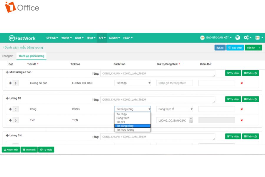Click the company logo beside BAO BÌ ĐOÀN KẾT
This screenshot has height=177, width=265.
click(202, 37)
